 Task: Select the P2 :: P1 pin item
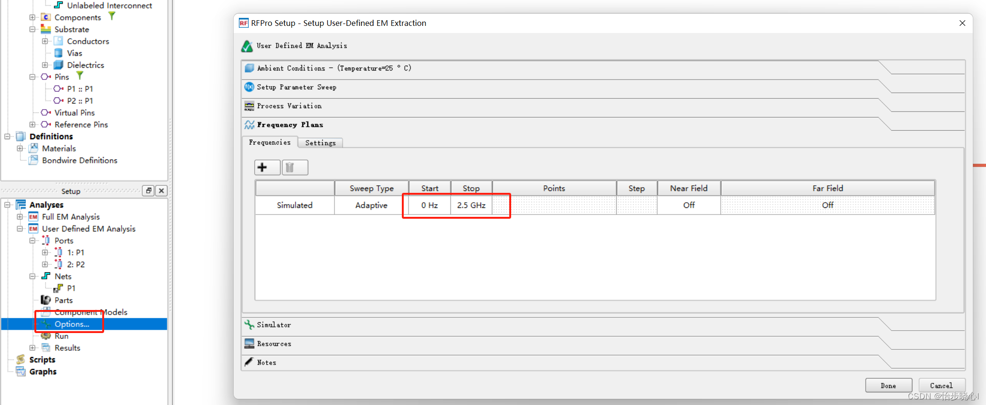80,101
